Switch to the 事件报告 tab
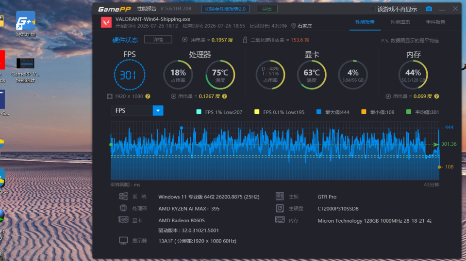The image size is (466, 261). tap(435, 22)
